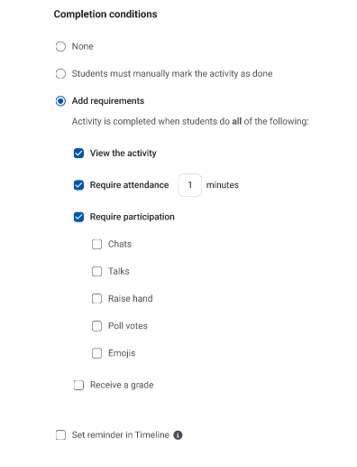Tick the Talks checkbox
The height and width of the screenshot is (467, 357).
pos(96,271)
